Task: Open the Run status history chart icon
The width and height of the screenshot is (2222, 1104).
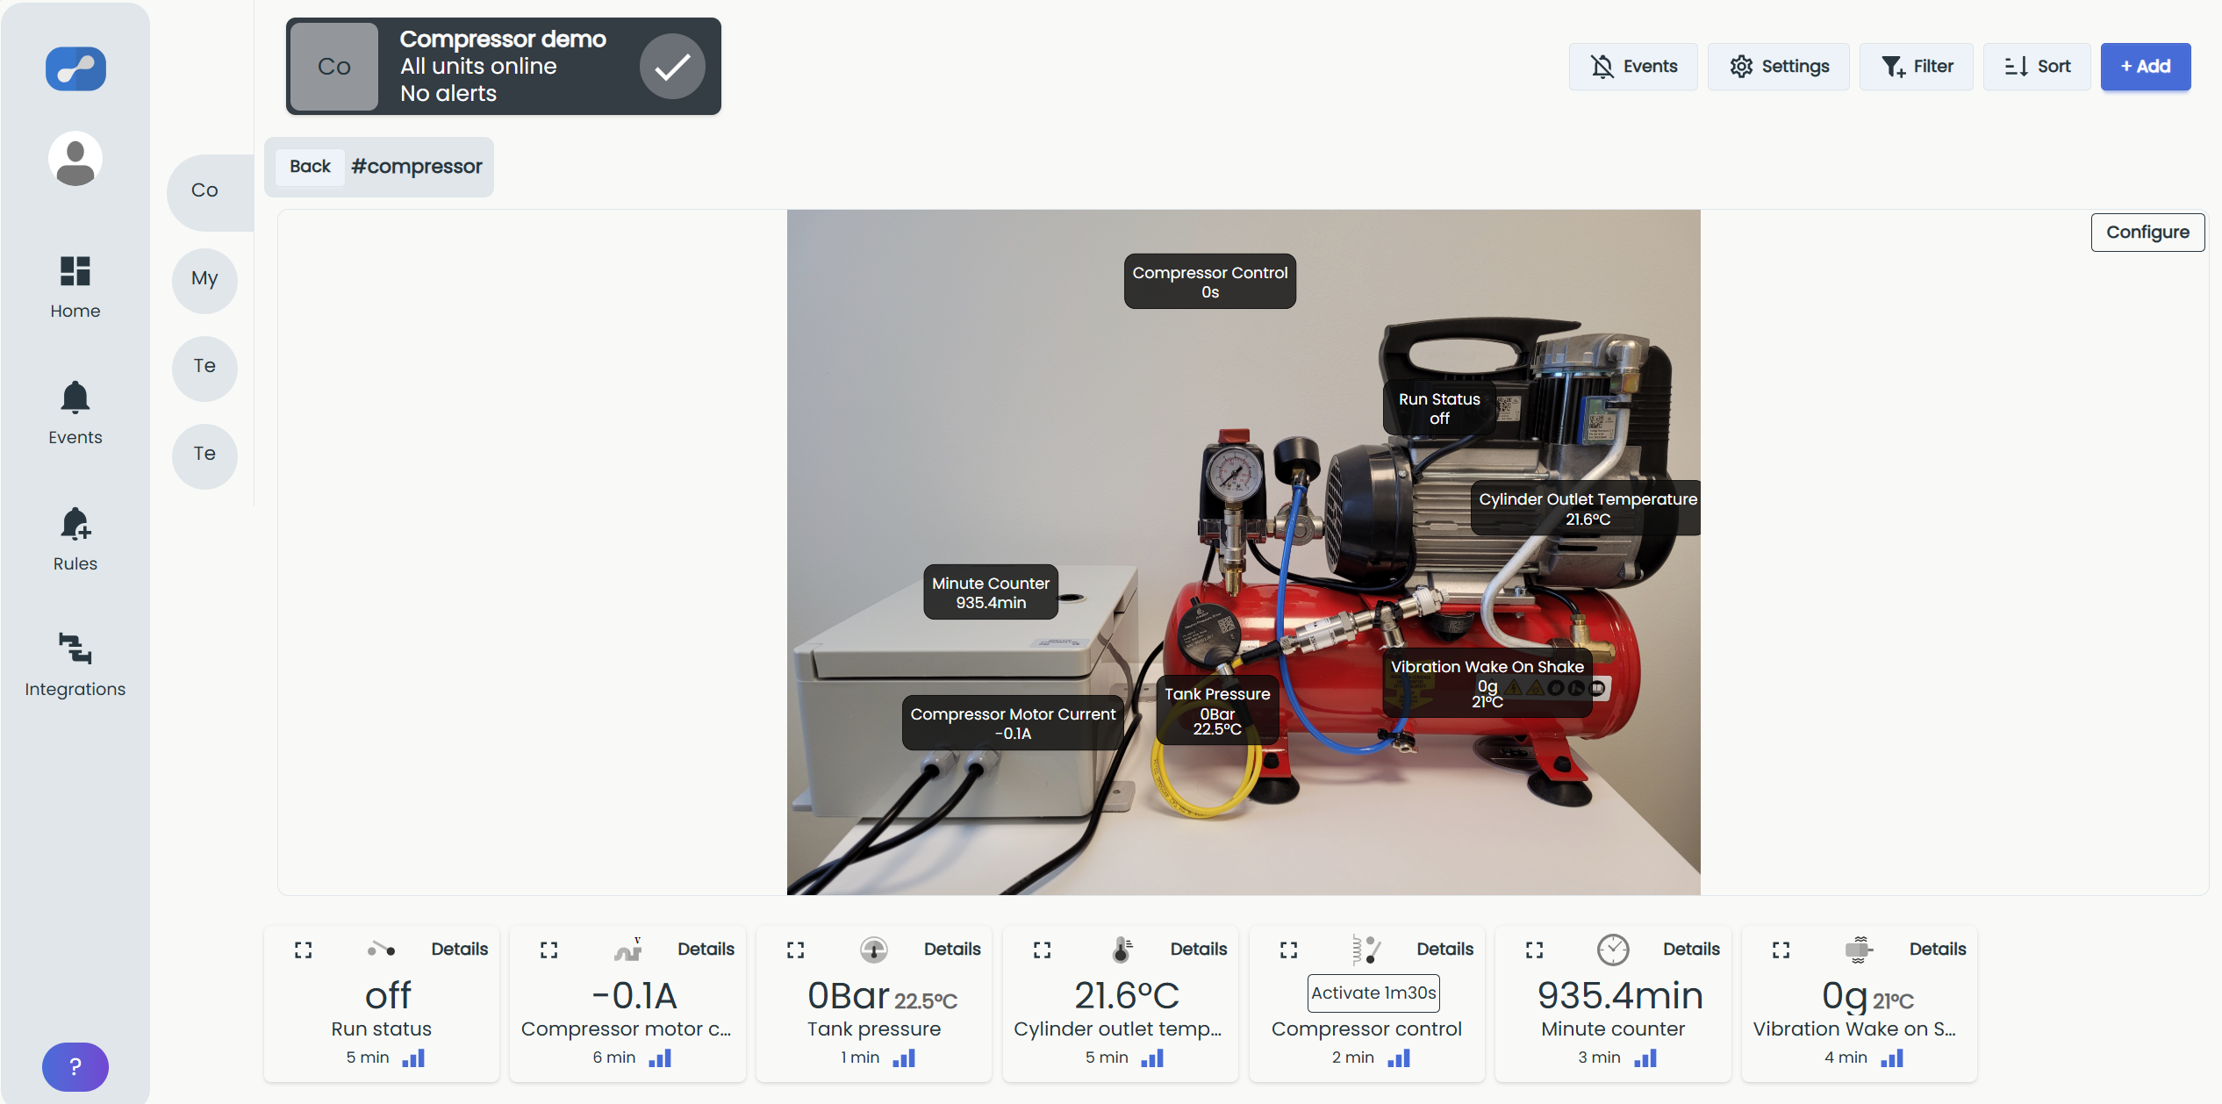Action: tap(413, 1058)
